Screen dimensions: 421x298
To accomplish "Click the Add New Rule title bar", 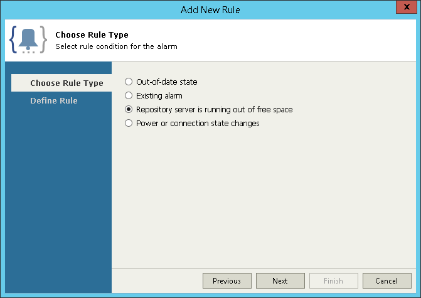I will coord(210,9).
